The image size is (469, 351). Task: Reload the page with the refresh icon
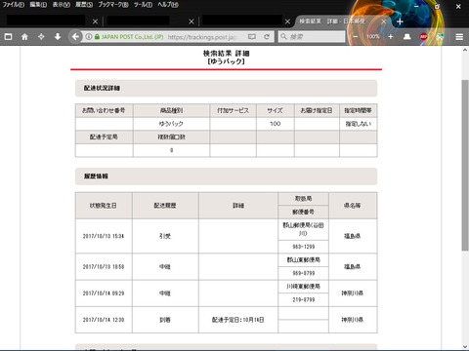tap(267, 37)
